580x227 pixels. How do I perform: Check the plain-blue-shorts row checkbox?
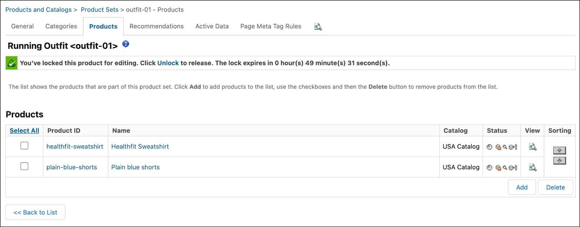pos(24,166)
